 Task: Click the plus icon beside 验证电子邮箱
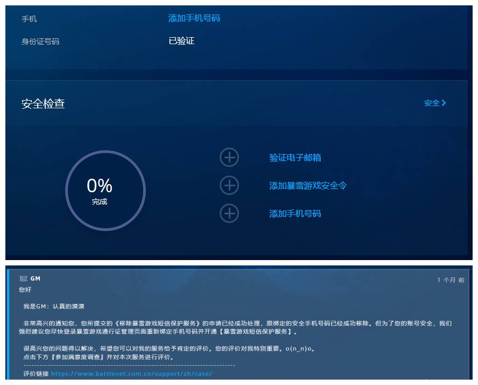point(229,157)
